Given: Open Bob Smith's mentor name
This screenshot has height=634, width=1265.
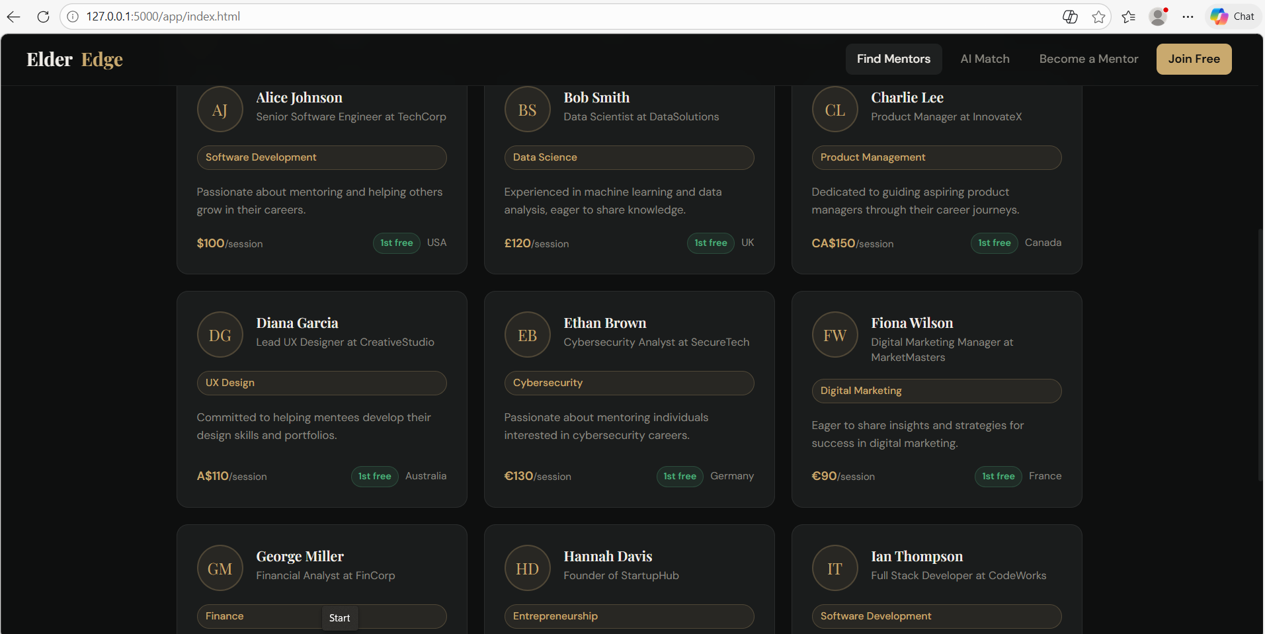Looking at the screenshot, I should coord(596,98).
